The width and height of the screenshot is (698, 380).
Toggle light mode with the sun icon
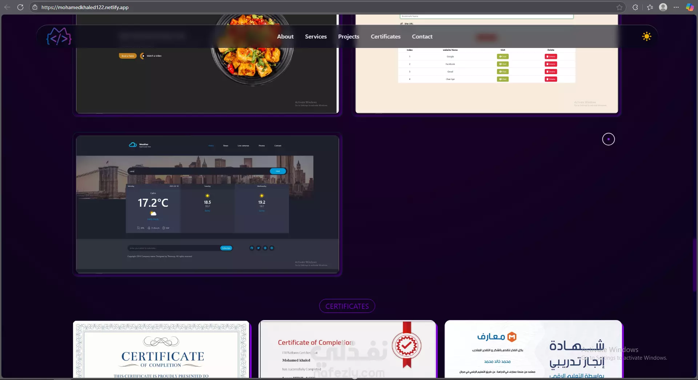pyautogui.click(x=646, y=36)
